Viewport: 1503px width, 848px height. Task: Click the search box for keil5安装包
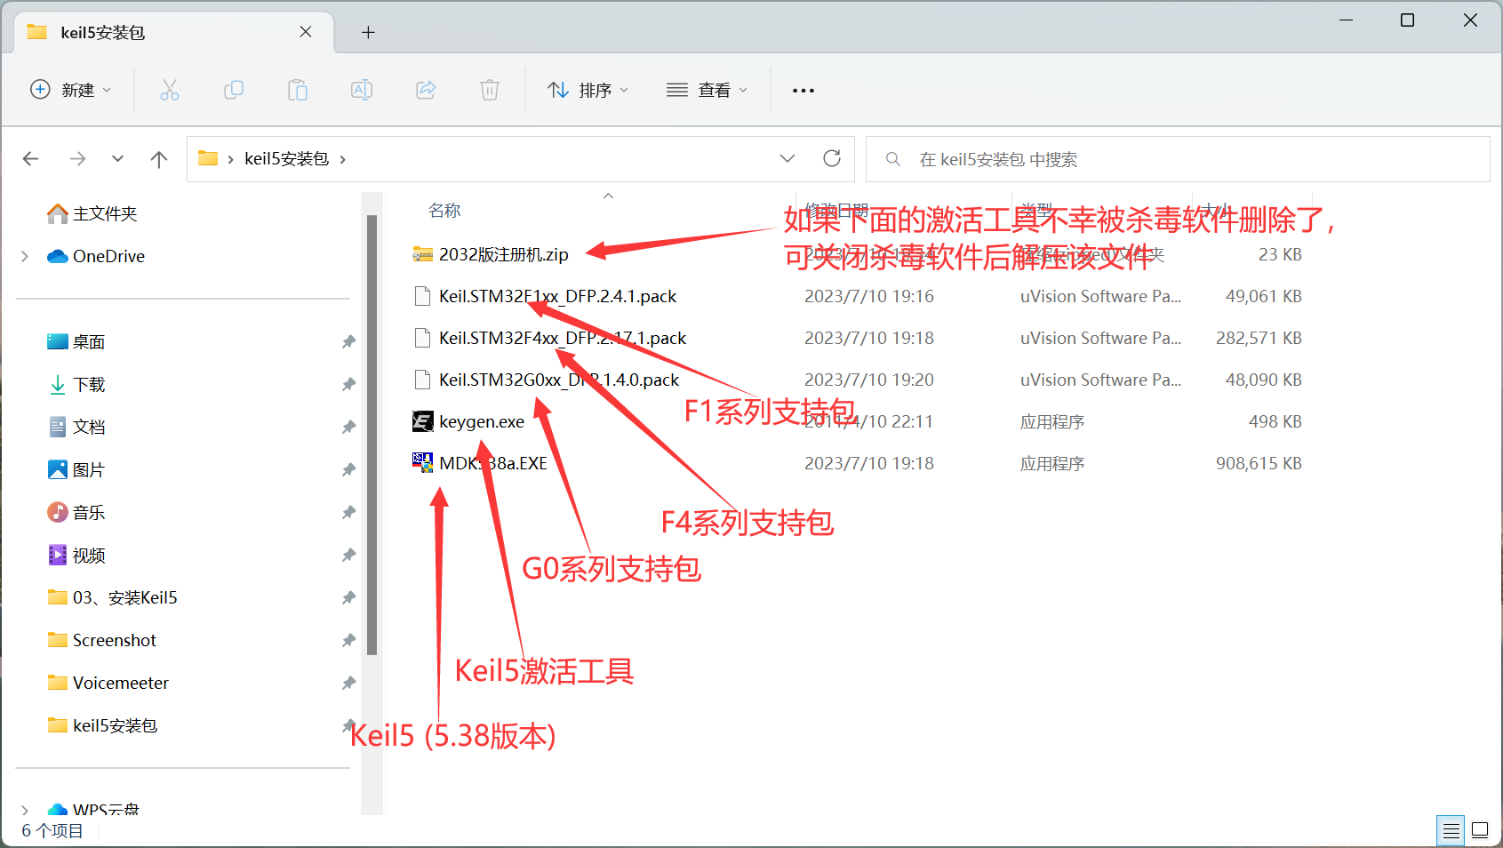pyautogui.click(x=1178, y=159)
